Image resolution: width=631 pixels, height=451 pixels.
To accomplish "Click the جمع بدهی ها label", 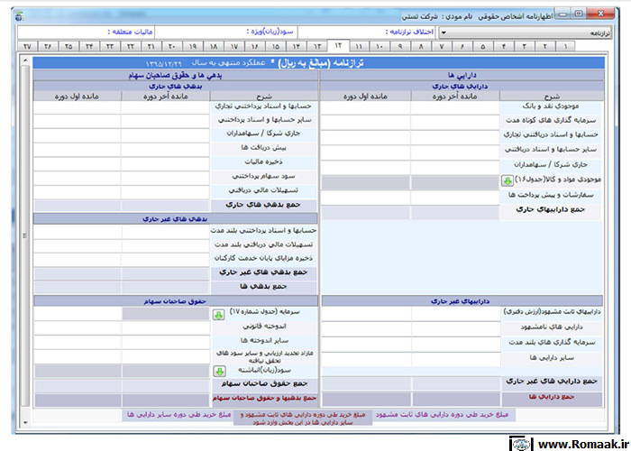I will (263, 286).
